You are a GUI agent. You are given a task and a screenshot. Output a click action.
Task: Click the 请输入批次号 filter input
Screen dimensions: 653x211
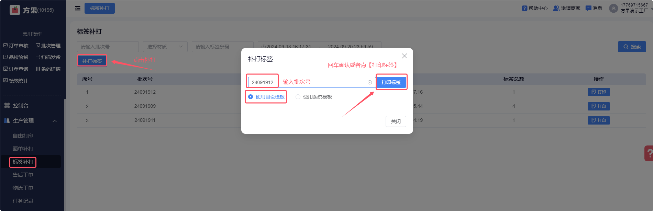click(108, 47)
